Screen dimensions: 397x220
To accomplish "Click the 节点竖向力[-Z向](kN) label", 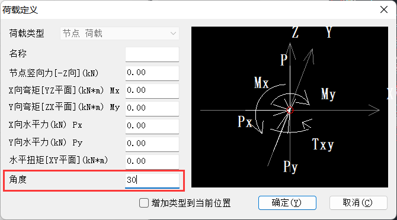I will pos(54,73).
